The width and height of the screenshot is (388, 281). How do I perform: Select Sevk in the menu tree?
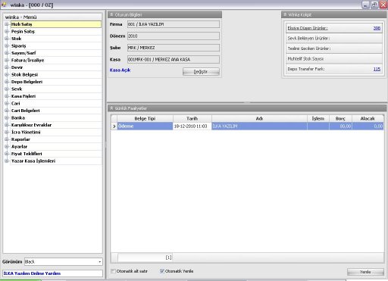coord(17,89)
